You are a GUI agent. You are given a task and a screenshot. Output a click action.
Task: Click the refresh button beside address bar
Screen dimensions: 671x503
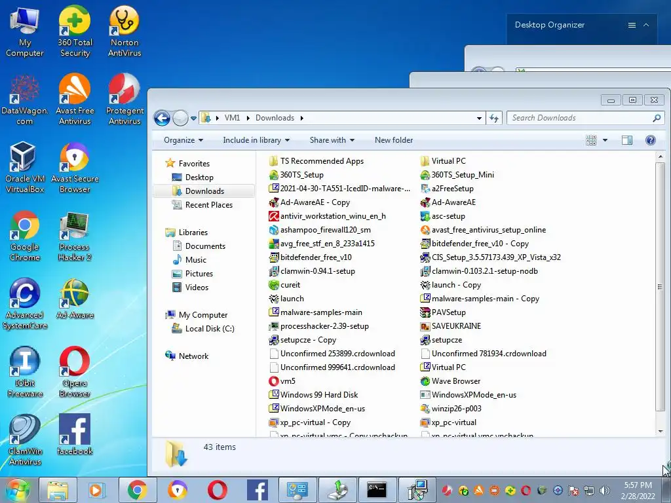[494, 118]
